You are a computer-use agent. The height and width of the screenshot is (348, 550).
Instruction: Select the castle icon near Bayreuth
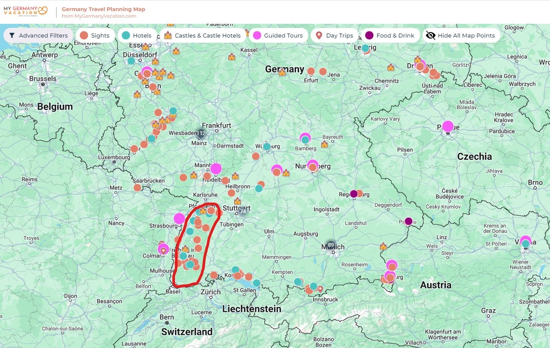(x=325, y=144)
